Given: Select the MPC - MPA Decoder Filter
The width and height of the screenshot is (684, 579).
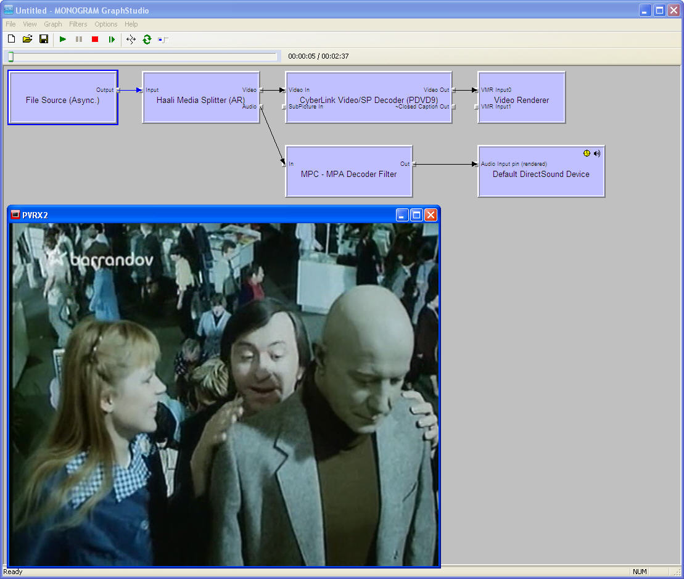Looking at the screenshot, I should pos(348,171).
